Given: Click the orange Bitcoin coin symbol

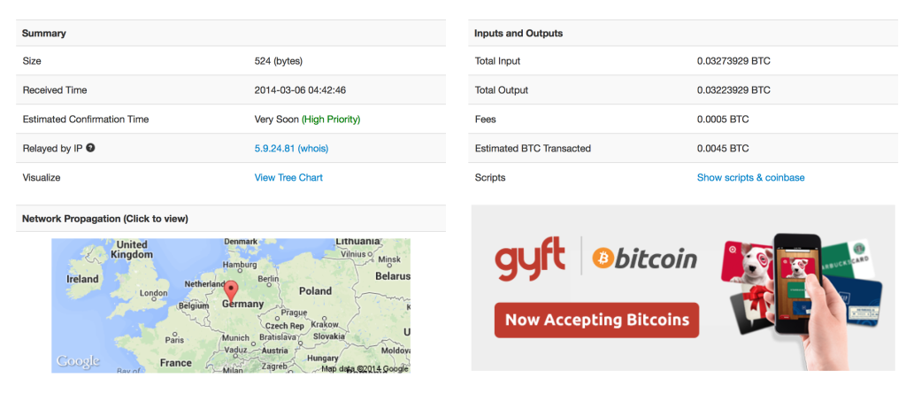Looking at the screenshot, I should tap(605, 259).
